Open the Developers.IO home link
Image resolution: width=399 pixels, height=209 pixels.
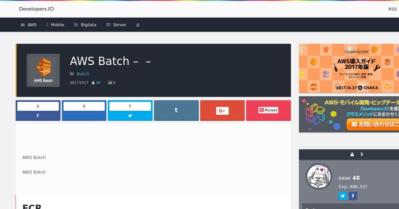(x=36, y=9)
